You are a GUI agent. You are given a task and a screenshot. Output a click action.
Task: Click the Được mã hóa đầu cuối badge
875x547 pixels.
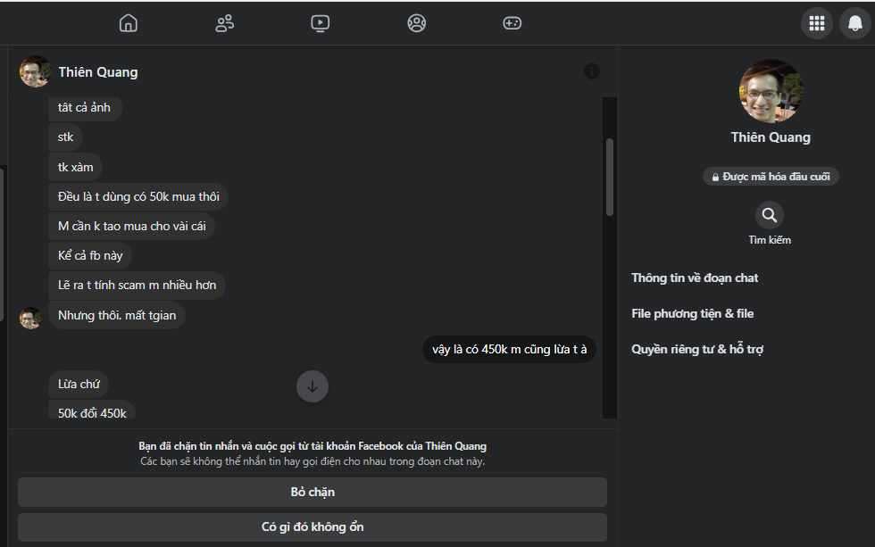(x=770, y=177)
